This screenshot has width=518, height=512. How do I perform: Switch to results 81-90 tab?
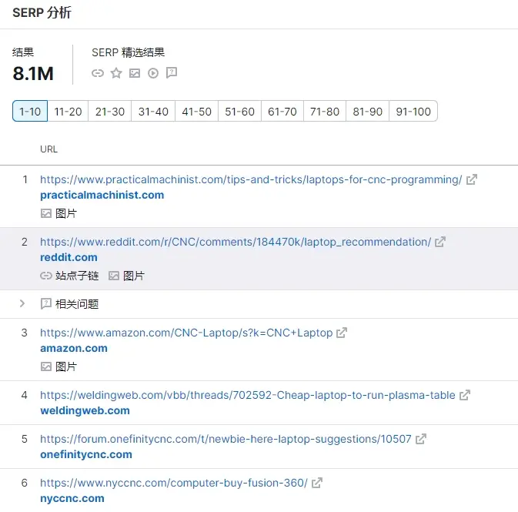[x=367, y=111]
